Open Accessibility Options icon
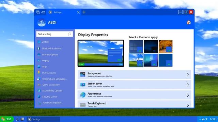 pyautogui.click(x=39, y=90)
